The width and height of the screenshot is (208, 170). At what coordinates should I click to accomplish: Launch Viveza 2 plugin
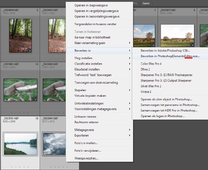170,92
